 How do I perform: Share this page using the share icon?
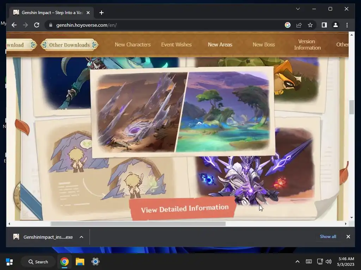[x=299, y=25]
